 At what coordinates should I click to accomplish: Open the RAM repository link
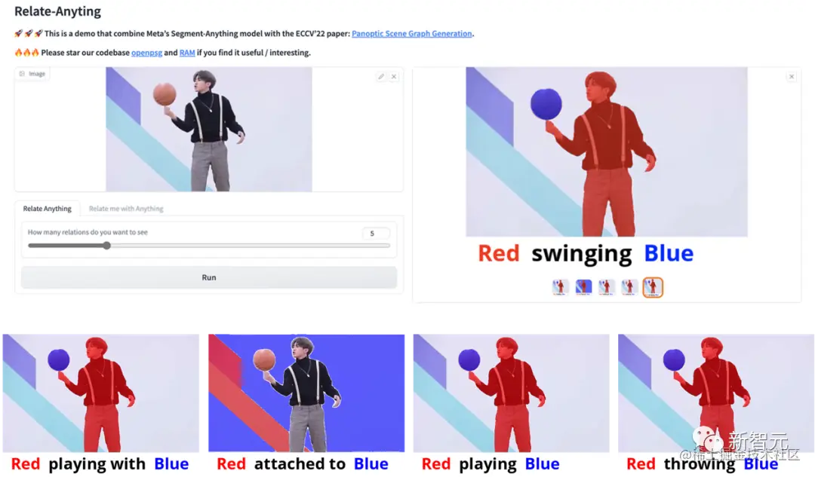[x=187, y=53]
